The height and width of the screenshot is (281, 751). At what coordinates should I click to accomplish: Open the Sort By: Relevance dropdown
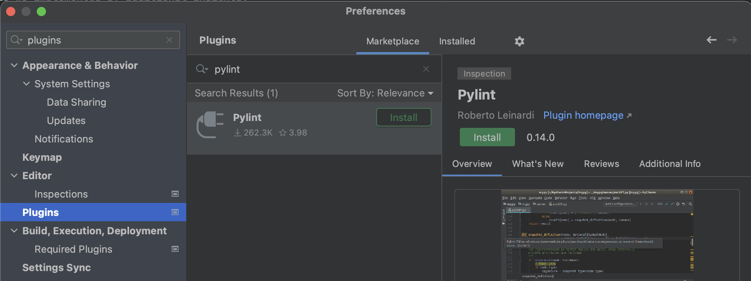tap(385, 93)
